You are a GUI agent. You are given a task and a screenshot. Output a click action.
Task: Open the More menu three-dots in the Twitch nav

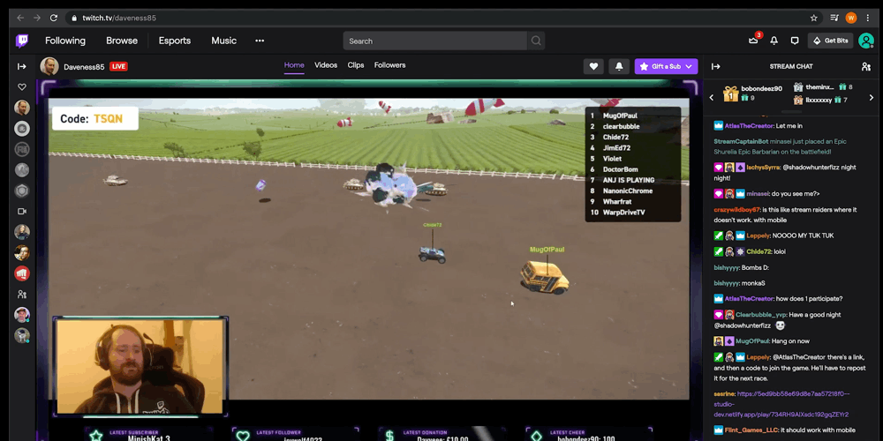260,41
